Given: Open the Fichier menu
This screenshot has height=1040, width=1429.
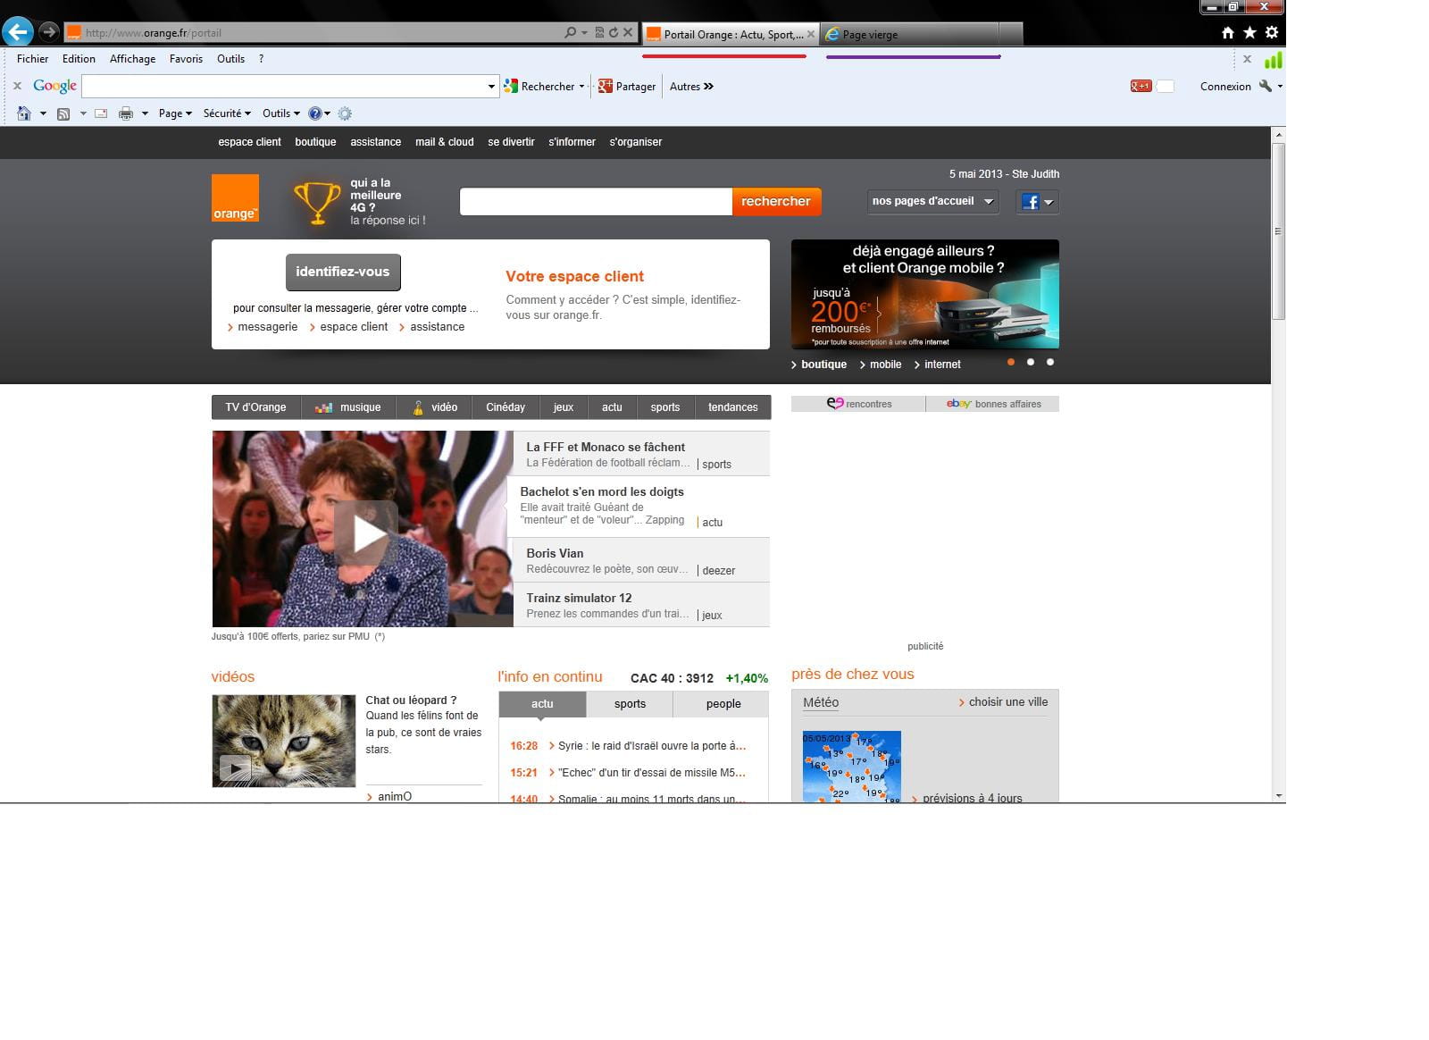Looking at the screenshot, I should (33, 59).
